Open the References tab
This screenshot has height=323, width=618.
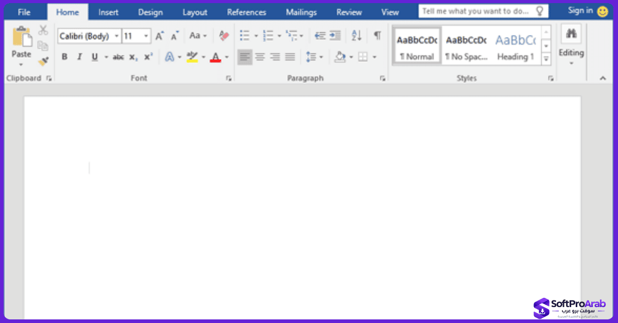247,12
